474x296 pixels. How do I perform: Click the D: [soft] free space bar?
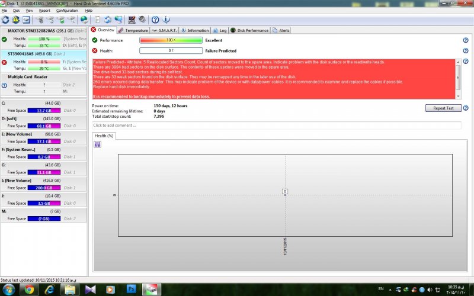tap(44, 126)
